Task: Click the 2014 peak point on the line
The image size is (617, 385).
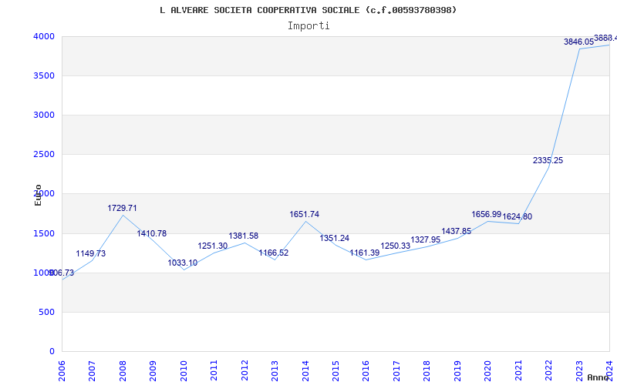Action: (x=305, y=222)
